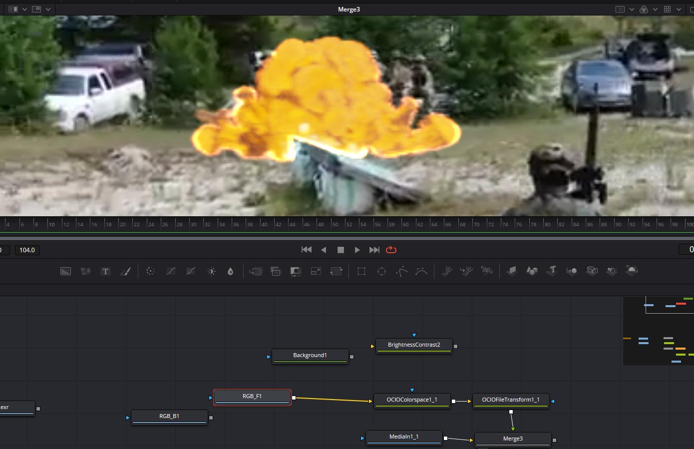The height and width of the screenshot is (449, 694).
Task: Add a Shape 3D tool from toolbar
Action: pyautogui.click(x=532, y=271)
